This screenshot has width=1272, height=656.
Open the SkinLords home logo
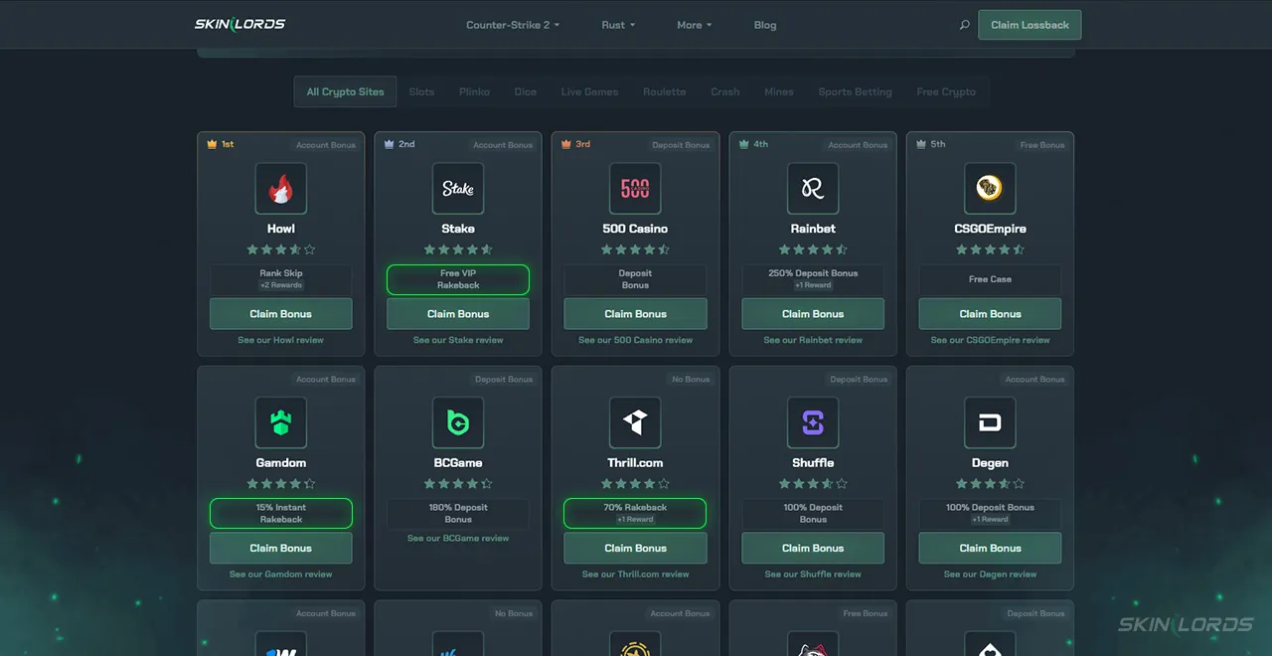click(x=239, y=25)
